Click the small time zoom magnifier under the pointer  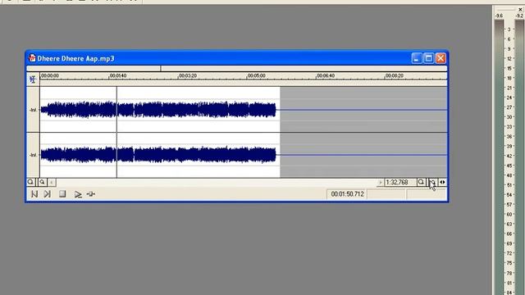click(432, 182)
